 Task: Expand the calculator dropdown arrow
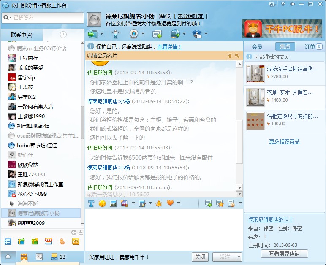pos(150,203)
